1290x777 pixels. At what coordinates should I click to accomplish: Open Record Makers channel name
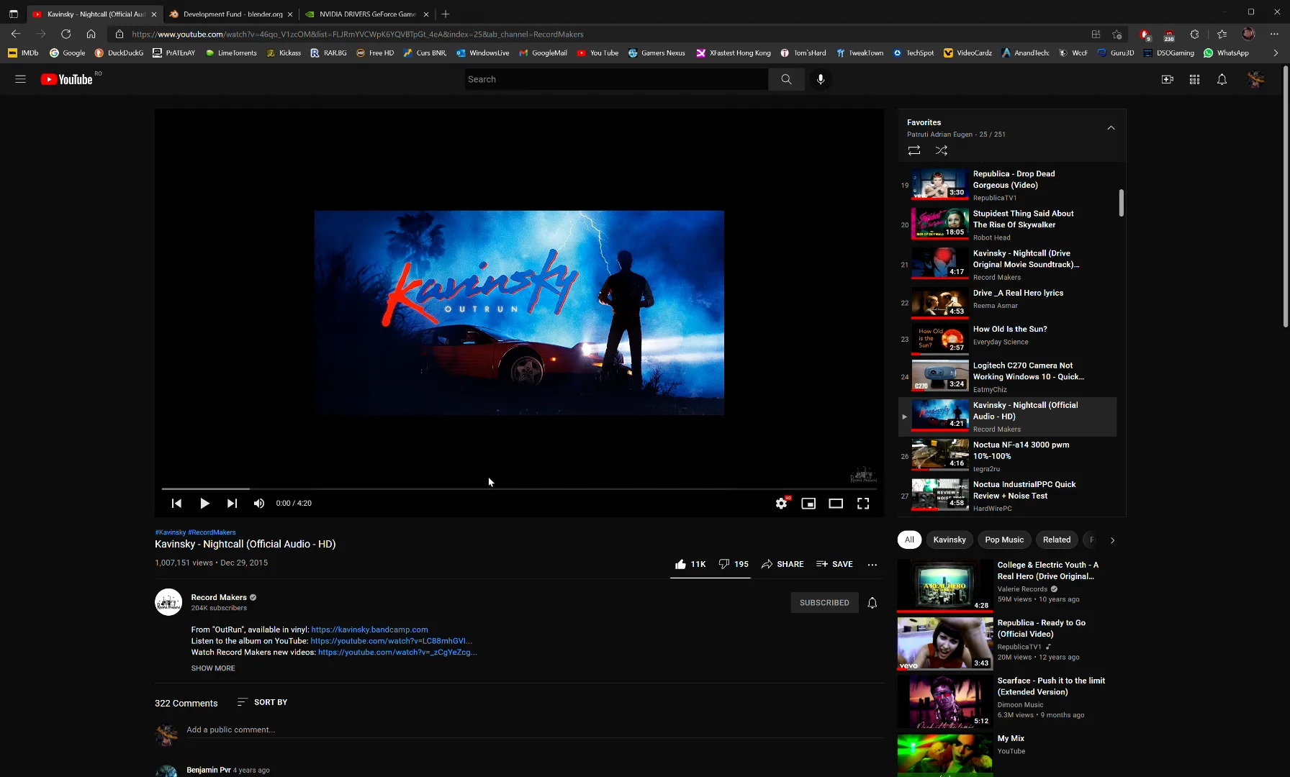[x=219, y=597]
